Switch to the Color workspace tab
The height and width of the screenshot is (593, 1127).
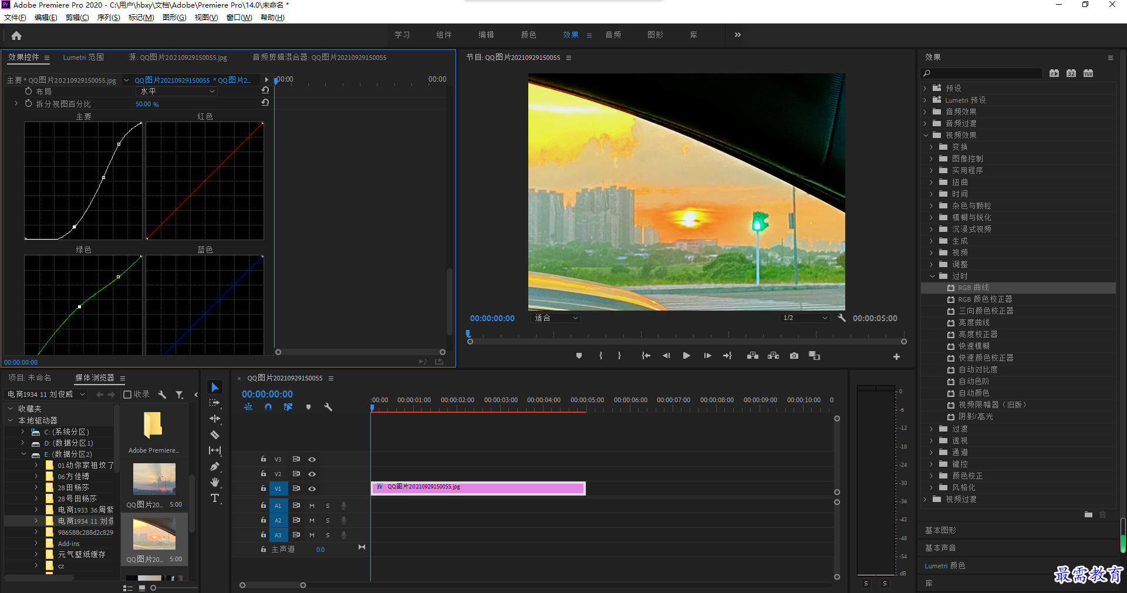[x=528, y=35]
